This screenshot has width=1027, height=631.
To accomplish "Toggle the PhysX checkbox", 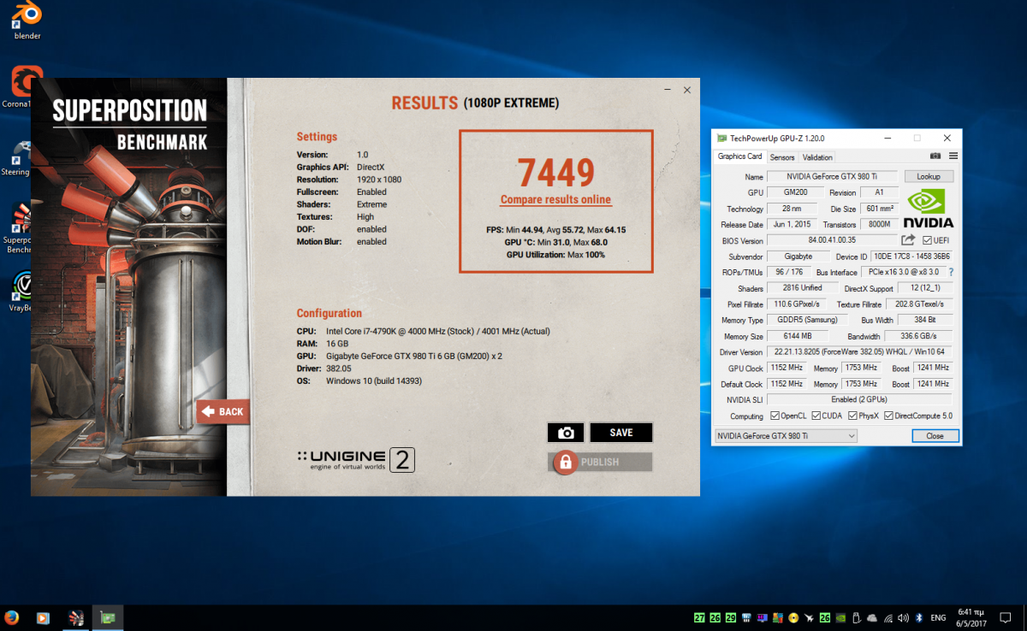I will tap(853, 416).
